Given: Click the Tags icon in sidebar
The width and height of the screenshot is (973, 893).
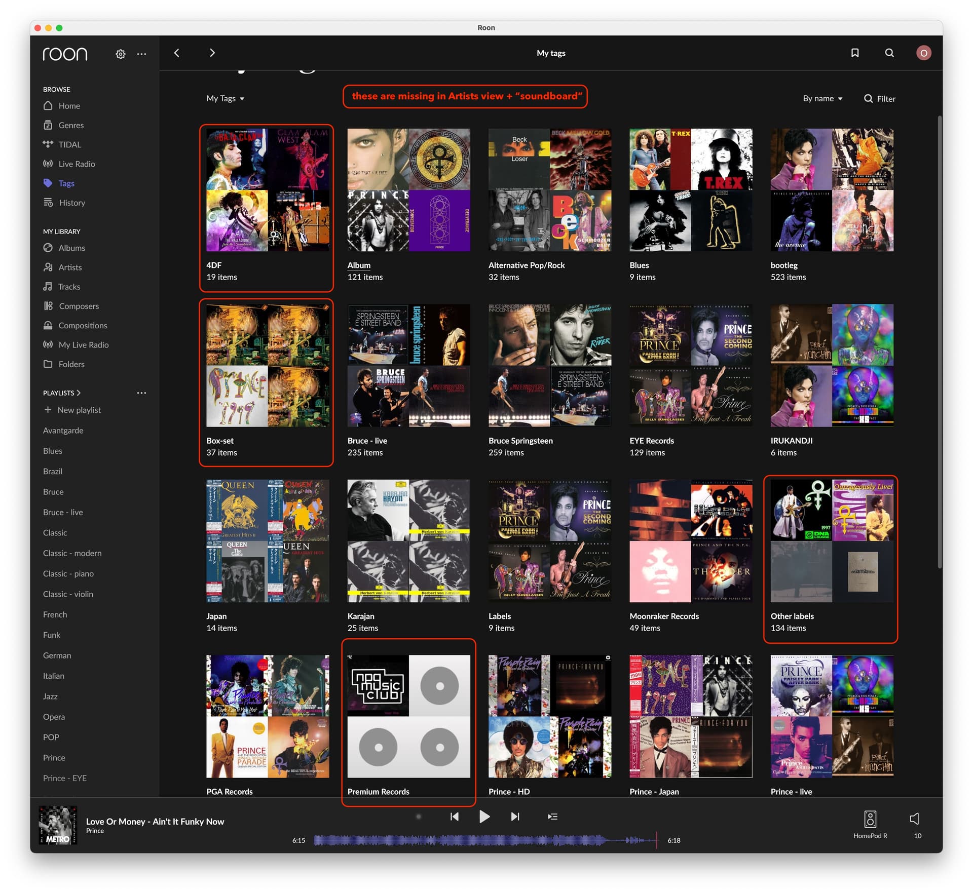Looking at the screenshot, I should click(x=48, y=183).
